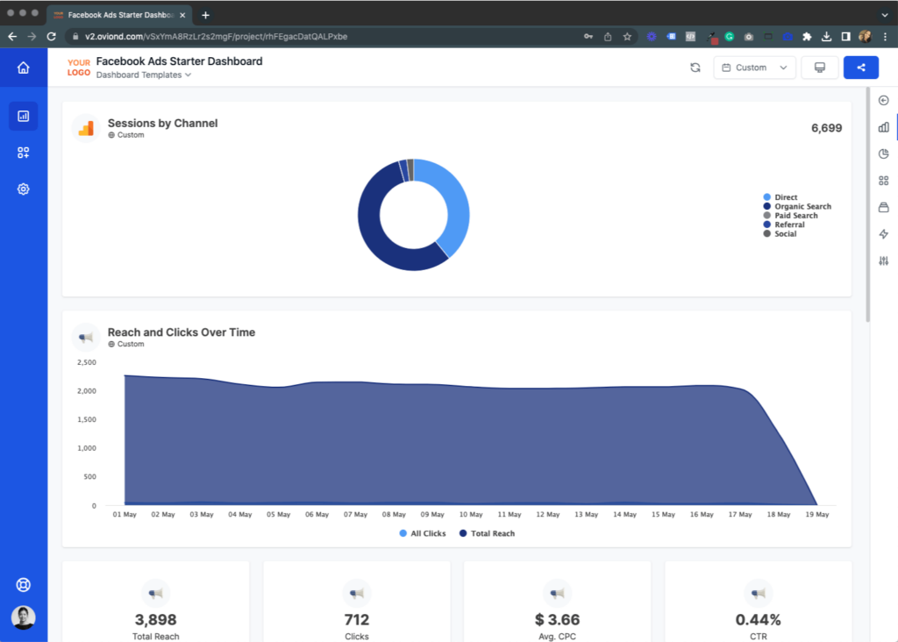
Task: Click megaphone icon on Avg. CPC card
Action: (557, 593)
